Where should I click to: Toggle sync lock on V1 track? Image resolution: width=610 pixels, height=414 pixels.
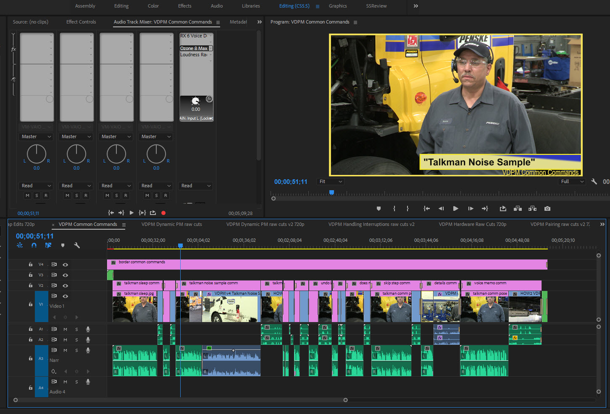point(54,296)
